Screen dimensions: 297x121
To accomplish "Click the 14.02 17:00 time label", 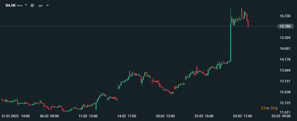I will 126,116.
